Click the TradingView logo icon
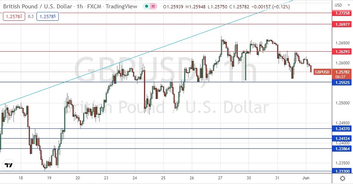This screenshot has width=353, height=184. point(8,166)
